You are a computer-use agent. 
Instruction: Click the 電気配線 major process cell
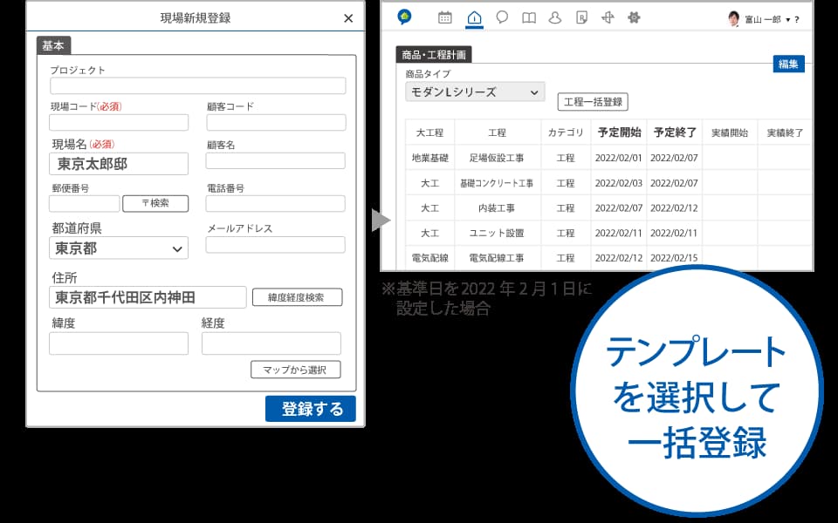click(429, 258)
